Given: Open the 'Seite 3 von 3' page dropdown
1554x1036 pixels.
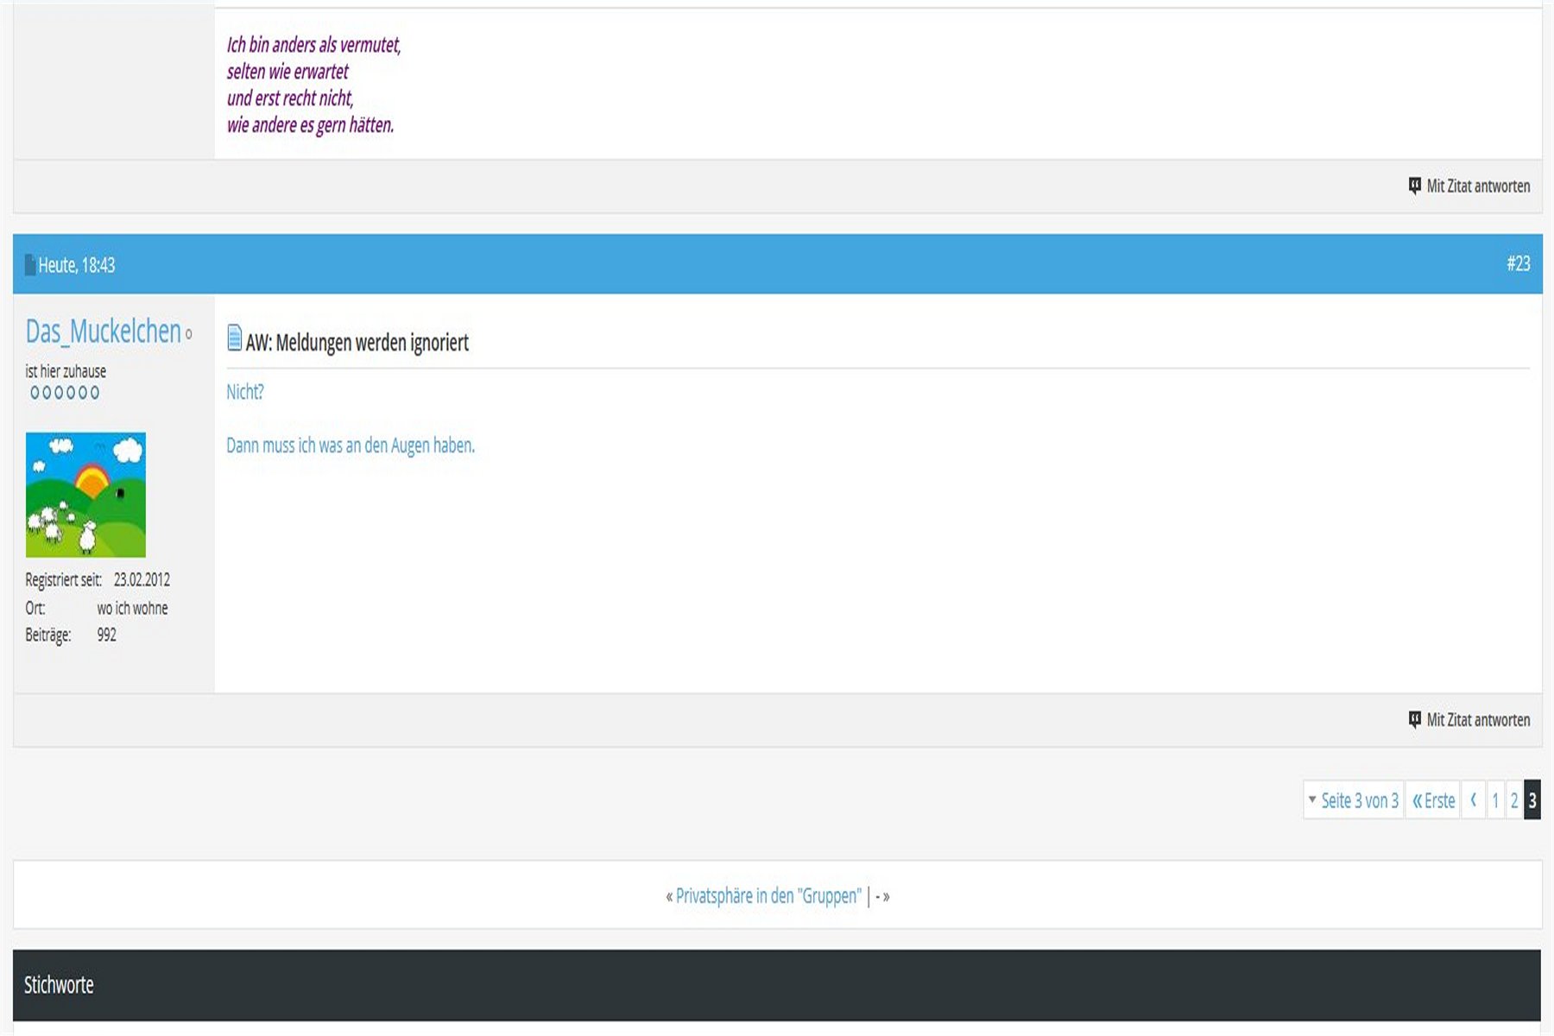Looking at the screenshot, I should 1353,800.
